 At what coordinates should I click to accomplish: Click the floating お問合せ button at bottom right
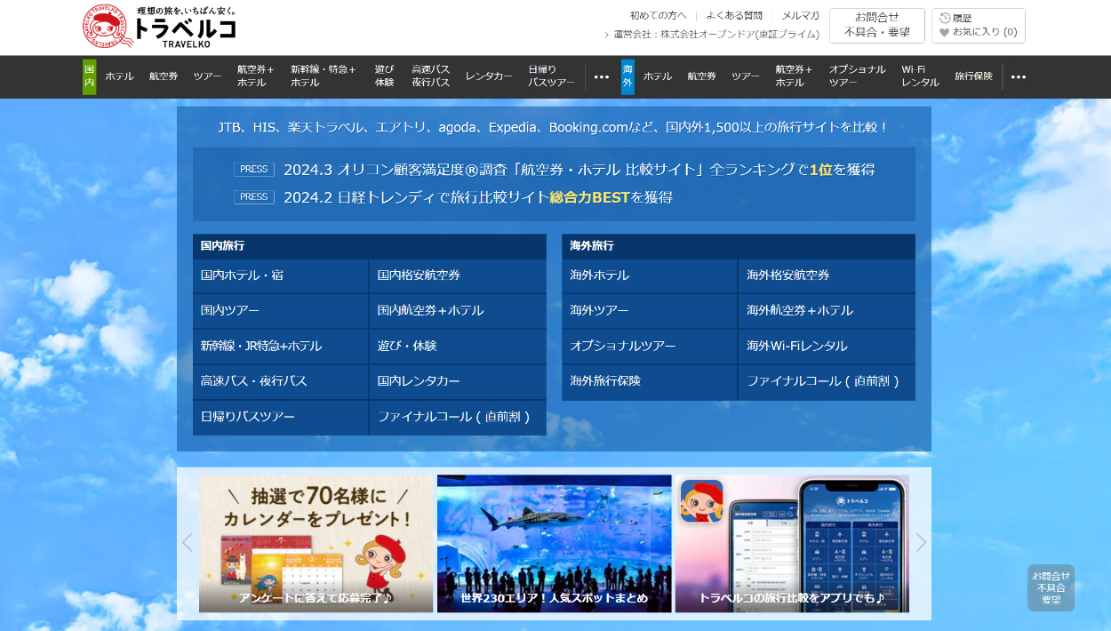tap(1051, 587)
